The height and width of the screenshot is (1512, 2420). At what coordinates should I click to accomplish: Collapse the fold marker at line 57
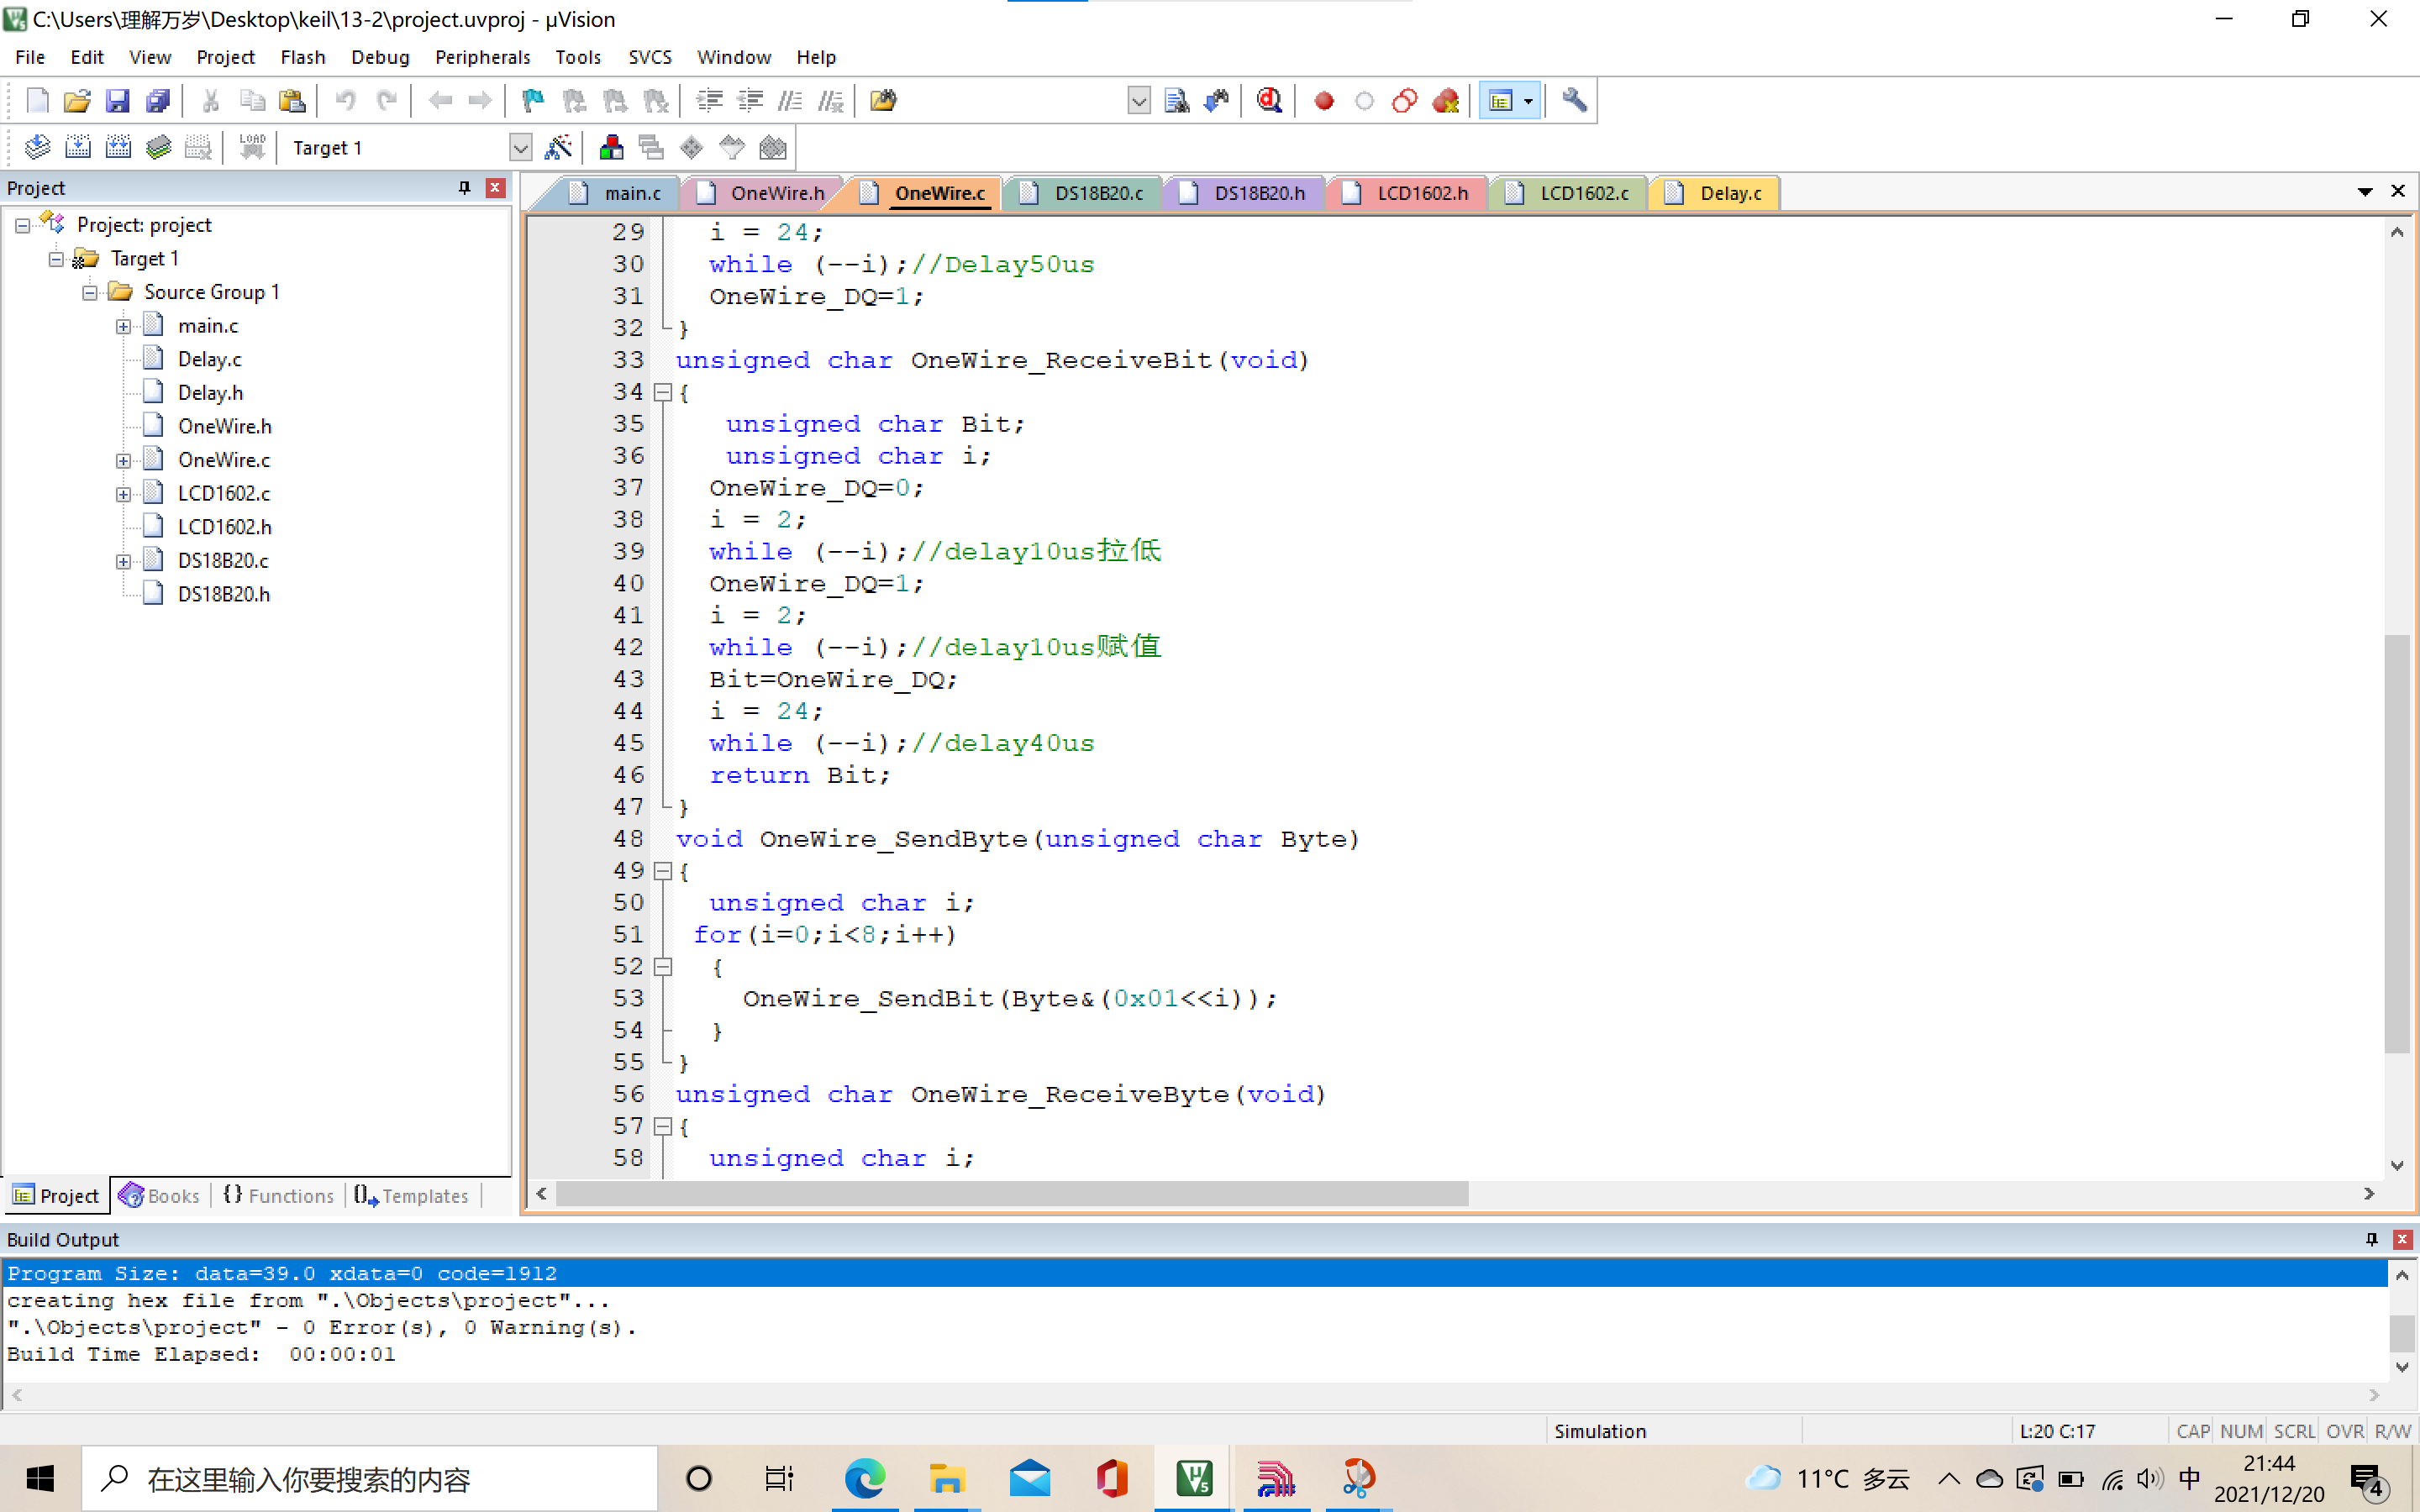click(662, 1127)
